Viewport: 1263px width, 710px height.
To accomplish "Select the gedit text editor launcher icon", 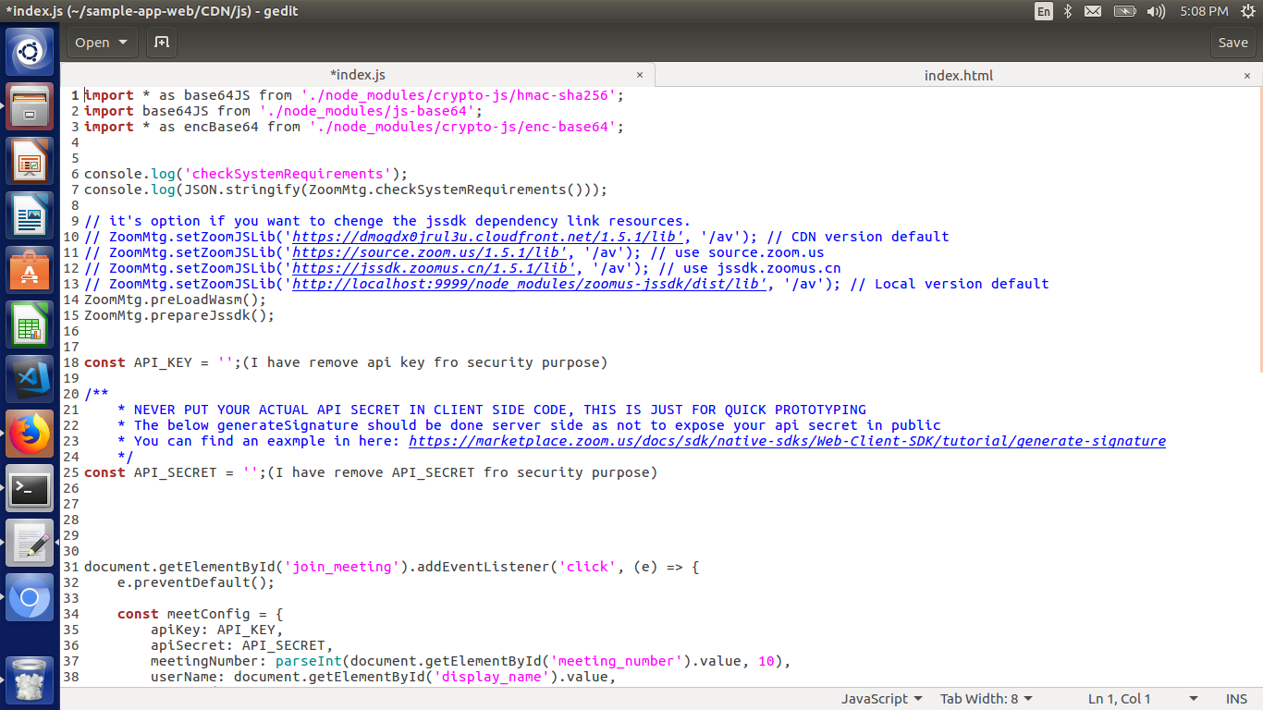I will click(30, 543).
